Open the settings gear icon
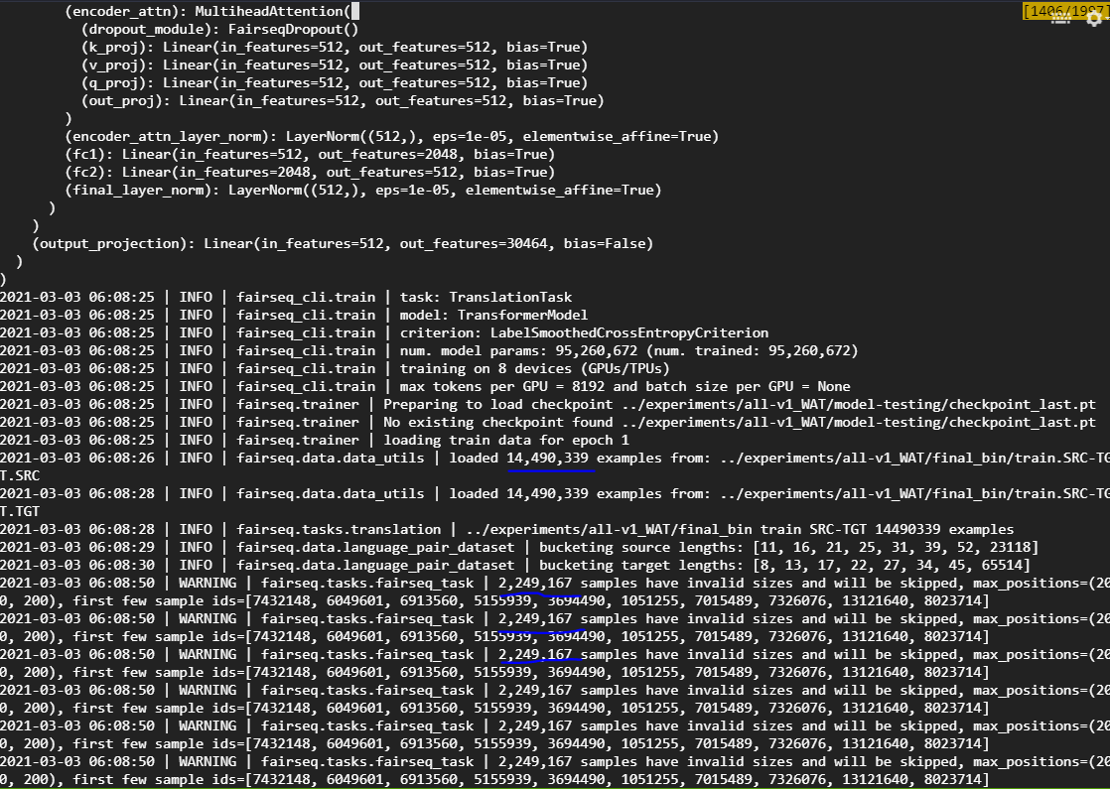The image size is (1110, 789). point(1095,19)
